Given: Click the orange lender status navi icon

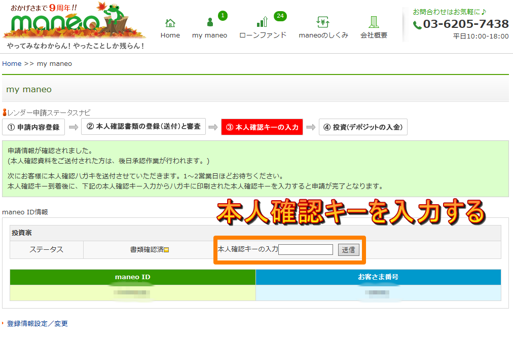Looking at the screenshot, I should tap(5, 112).
